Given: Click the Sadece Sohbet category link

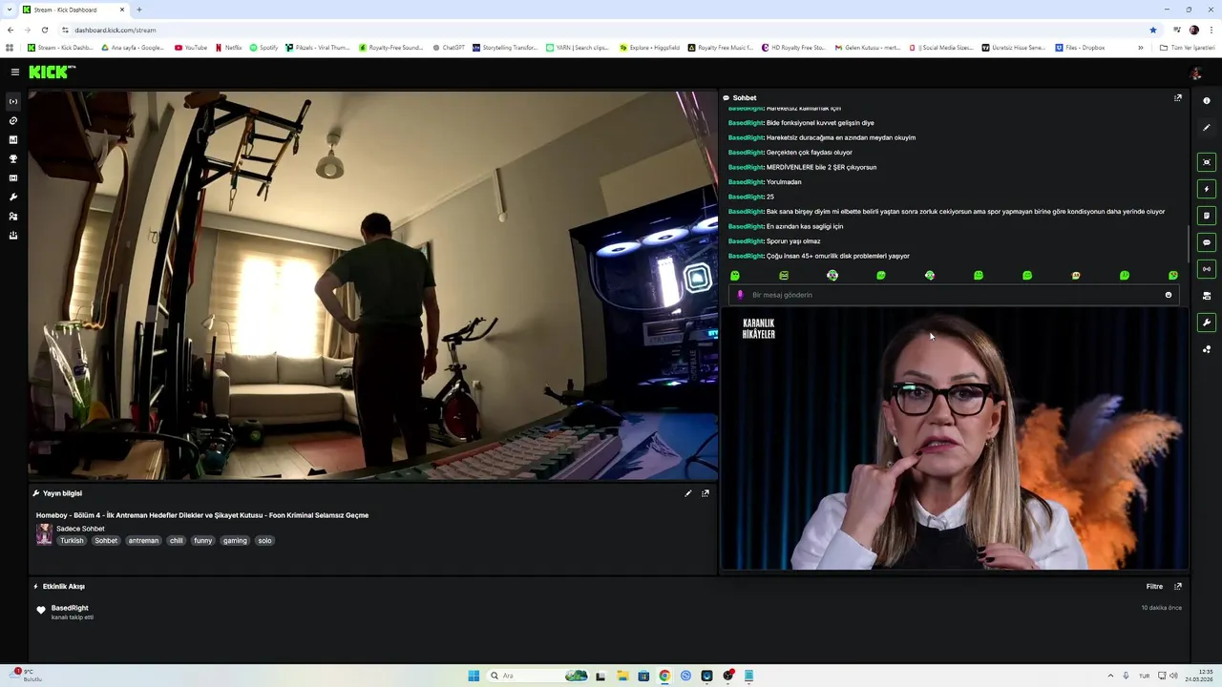Looking at the screenshot, I should pos(80,529).
